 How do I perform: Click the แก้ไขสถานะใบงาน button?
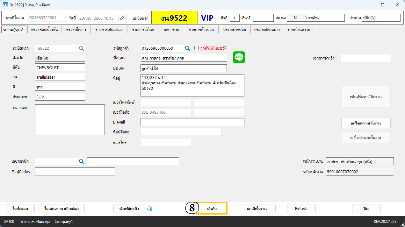pyautogui.click(x=365, y=123)
